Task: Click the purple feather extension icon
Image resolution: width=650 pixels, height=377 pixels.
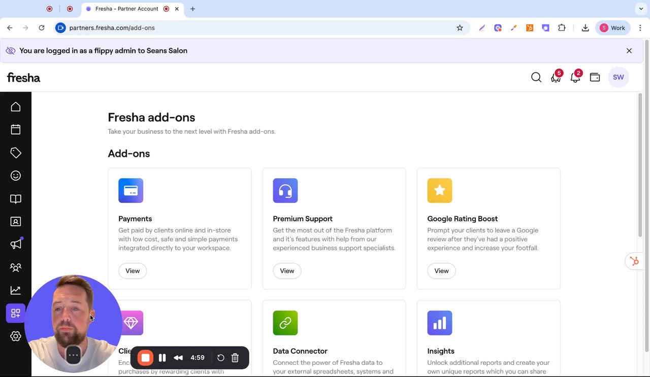Action: click(x=482, y=28)
